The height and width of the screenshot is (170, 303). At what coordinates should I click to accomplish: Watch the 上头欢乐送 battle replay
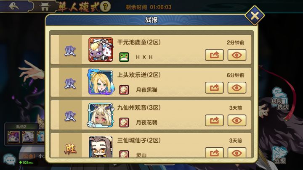pyautogui.click(x=237, y=88)
